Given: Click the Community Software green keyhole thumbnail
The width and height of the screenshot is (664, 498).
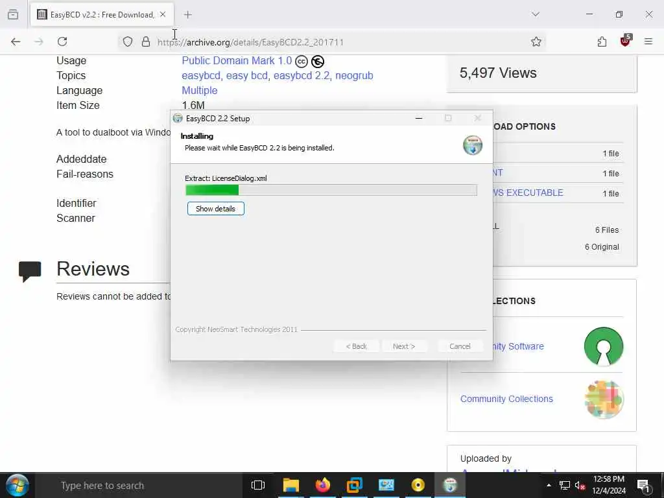Looking at the screenshot, I should (604, 346).
